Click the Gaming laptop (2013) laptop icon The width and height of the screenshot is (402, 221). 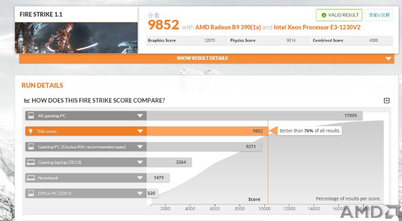pyautogui.click(x=31, y=162)
